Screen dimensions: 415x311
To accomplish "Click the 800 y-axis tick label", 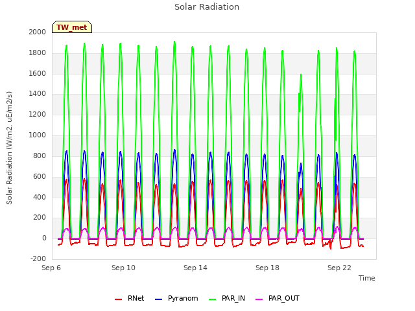I will click(x=40, y=155).
